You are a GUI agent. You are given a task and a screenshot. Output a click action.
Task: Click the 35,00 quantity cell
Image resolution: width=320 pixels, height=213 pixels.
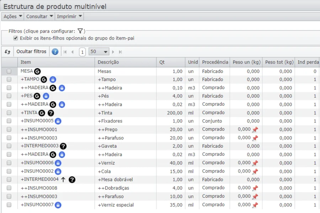[171, 205]
